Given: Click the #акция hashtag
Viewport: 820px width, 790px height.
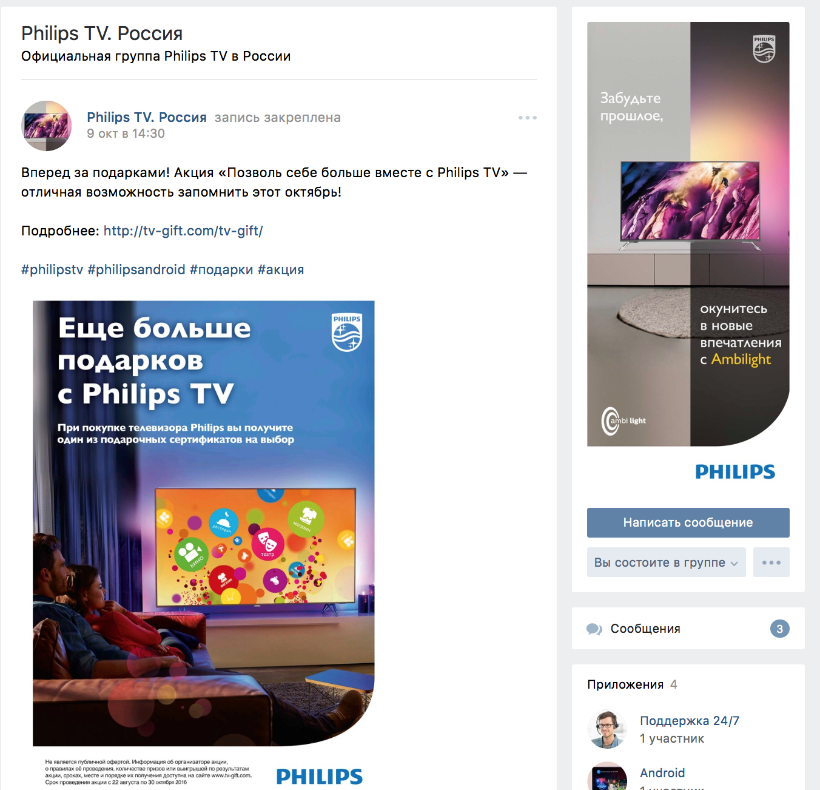Looking at the screenshot, I should (281, 269).
